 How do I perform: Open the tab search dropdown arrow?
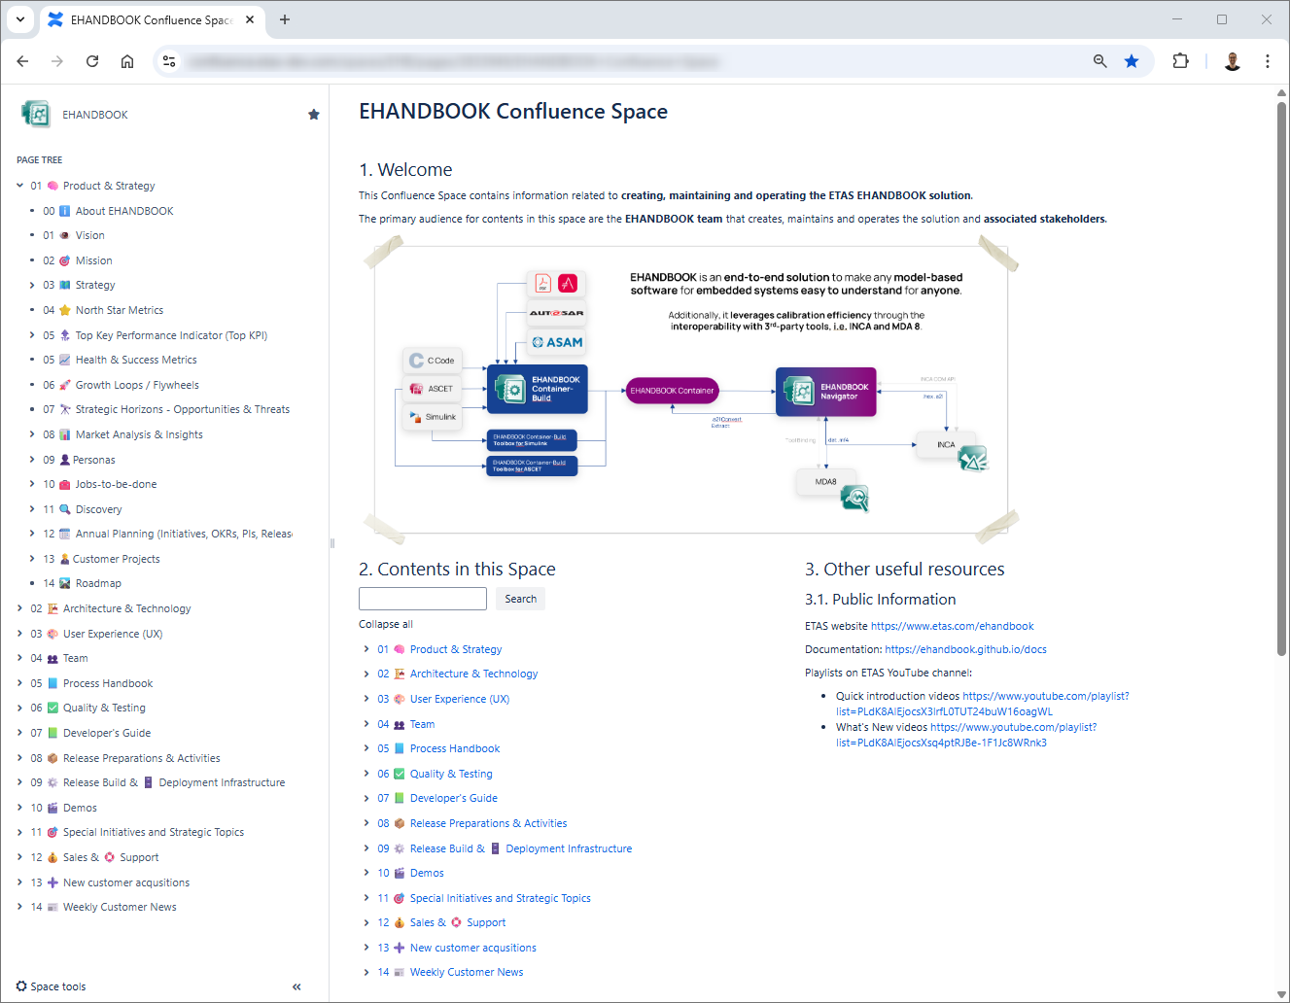(20, 19)
